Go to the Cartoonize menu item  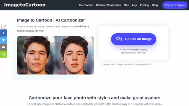86,5
